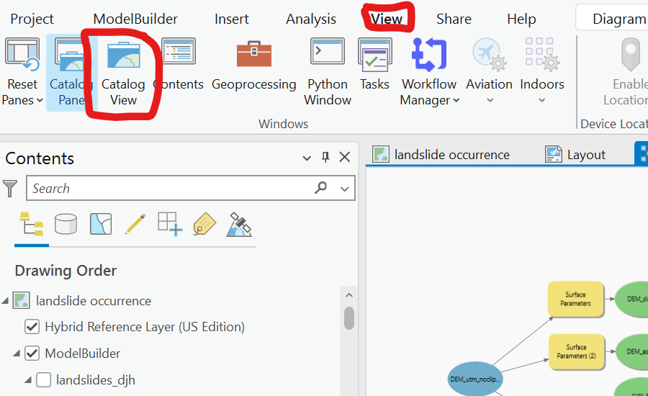
Task: Click scroll up arrow in Contents
Action: coord(348,295)
